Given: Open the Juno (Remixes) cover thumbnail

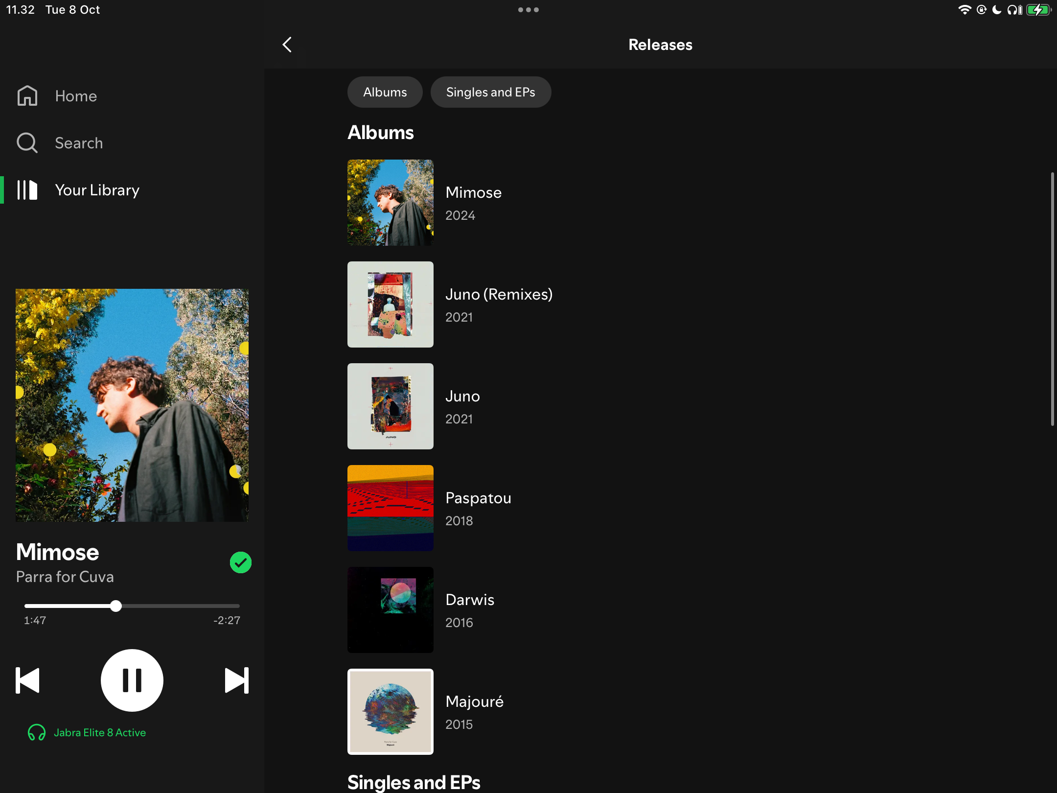Looking at the screenshot, I should coord(391,304).
